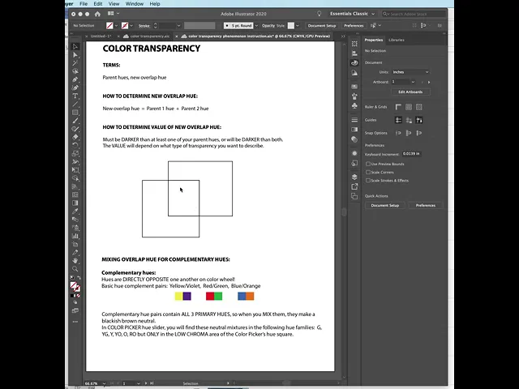Toggle transparency grid button
519x389 pixels.
coord(419,107)
